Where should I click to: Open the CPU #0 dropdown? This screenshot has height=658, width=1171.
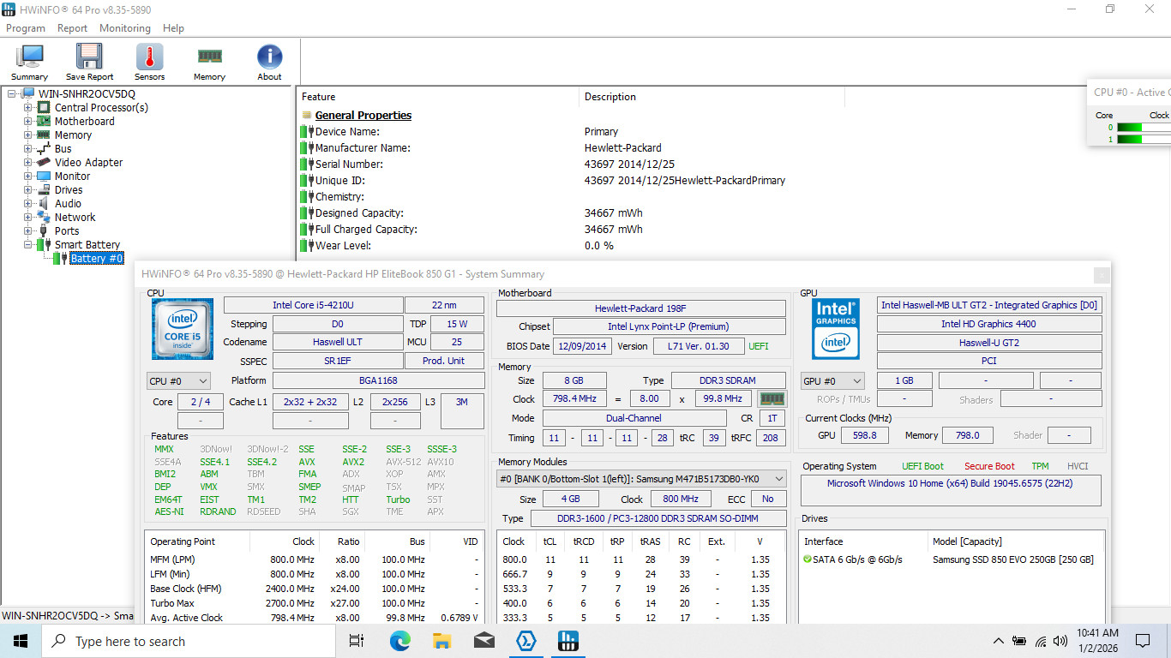(x=178, y=381)
